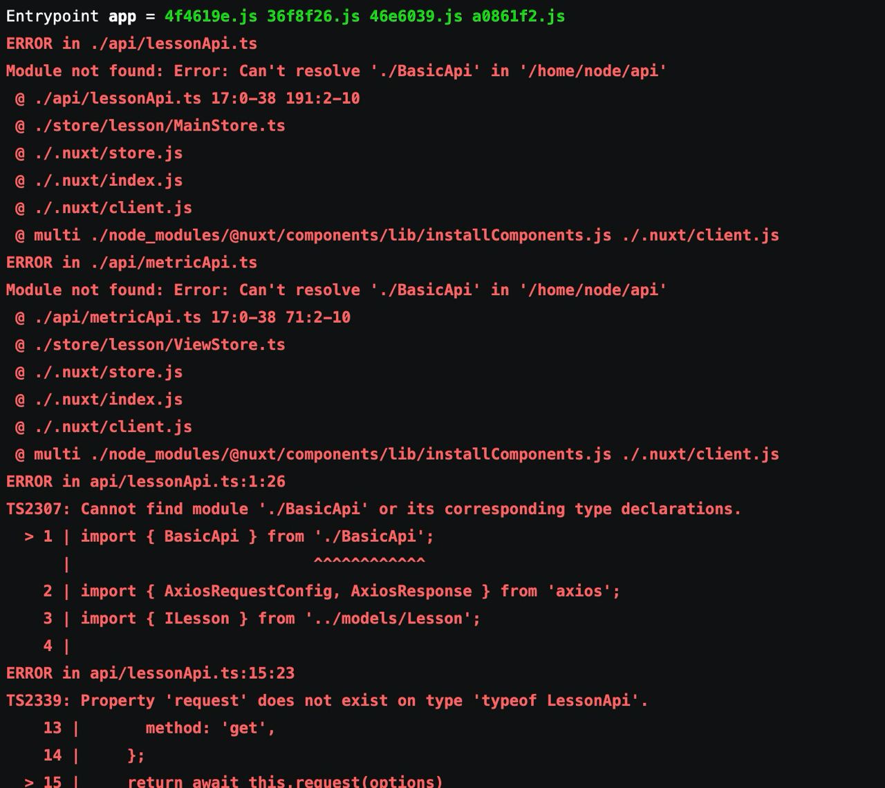Click the line 'import { BasicApi } from './BasicApi''
This screenshot has width=885, height=788.
[x=229, y=536]
